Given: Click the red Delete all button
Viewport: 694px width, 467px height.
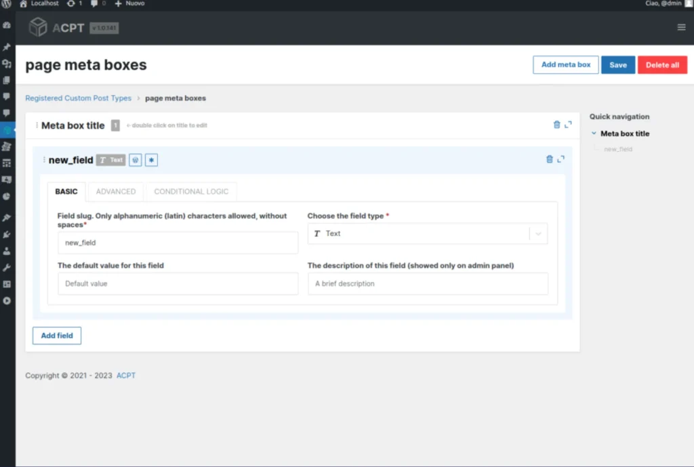Looking at the screenshot, I should pyautogui.click(x=662, y=65).
